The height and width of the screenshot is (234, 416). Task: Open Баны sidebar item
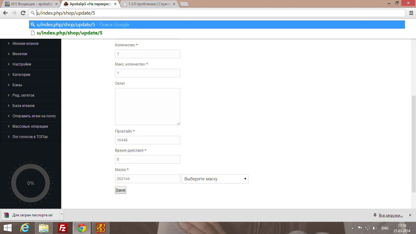[31, 85]
